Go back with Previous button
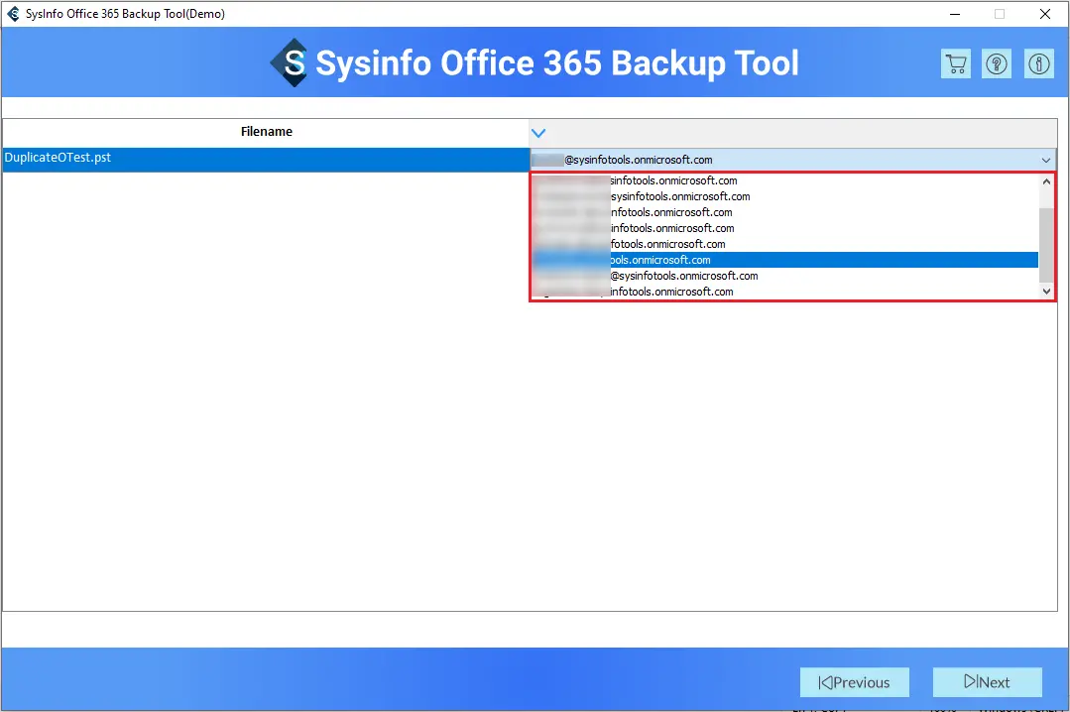This screenshot has width=1070, height=712. [855, 682]
